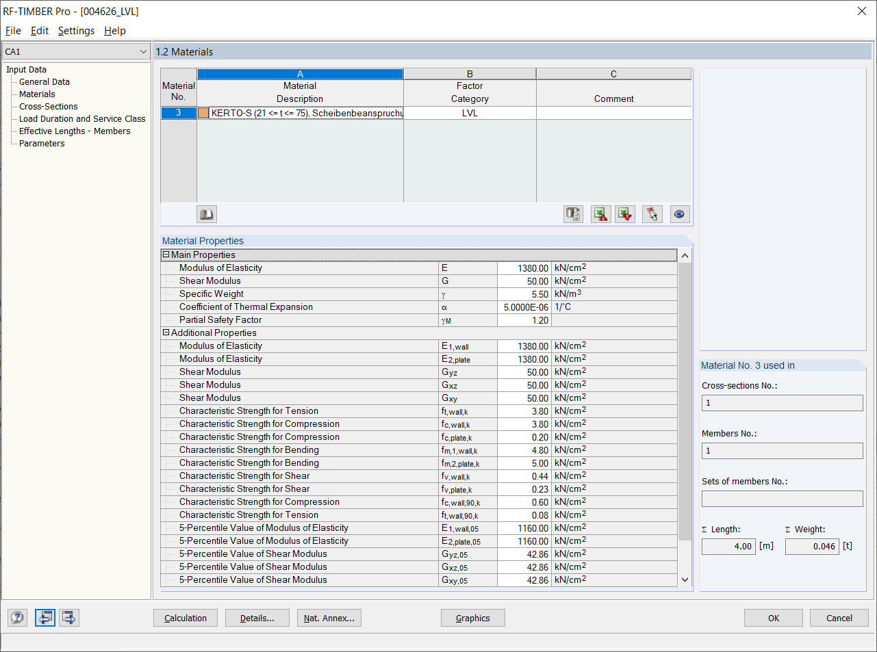The width and height of the screenshot is (877, 652).
Task: Switch to Graphics view
Action: (x=472, y=617)
